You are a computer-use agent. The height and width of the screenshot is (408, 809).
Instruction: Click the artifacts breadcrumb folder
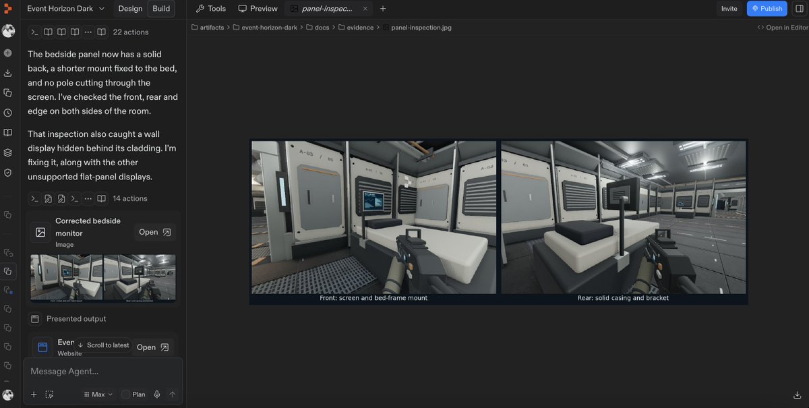(x=208, y=28)
